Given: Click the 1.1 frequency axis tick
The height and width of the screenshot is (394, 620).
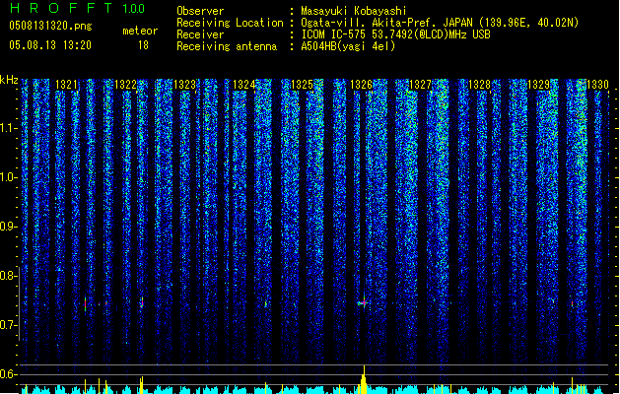Looking at the screenshot, I should (x=9, y=128).
